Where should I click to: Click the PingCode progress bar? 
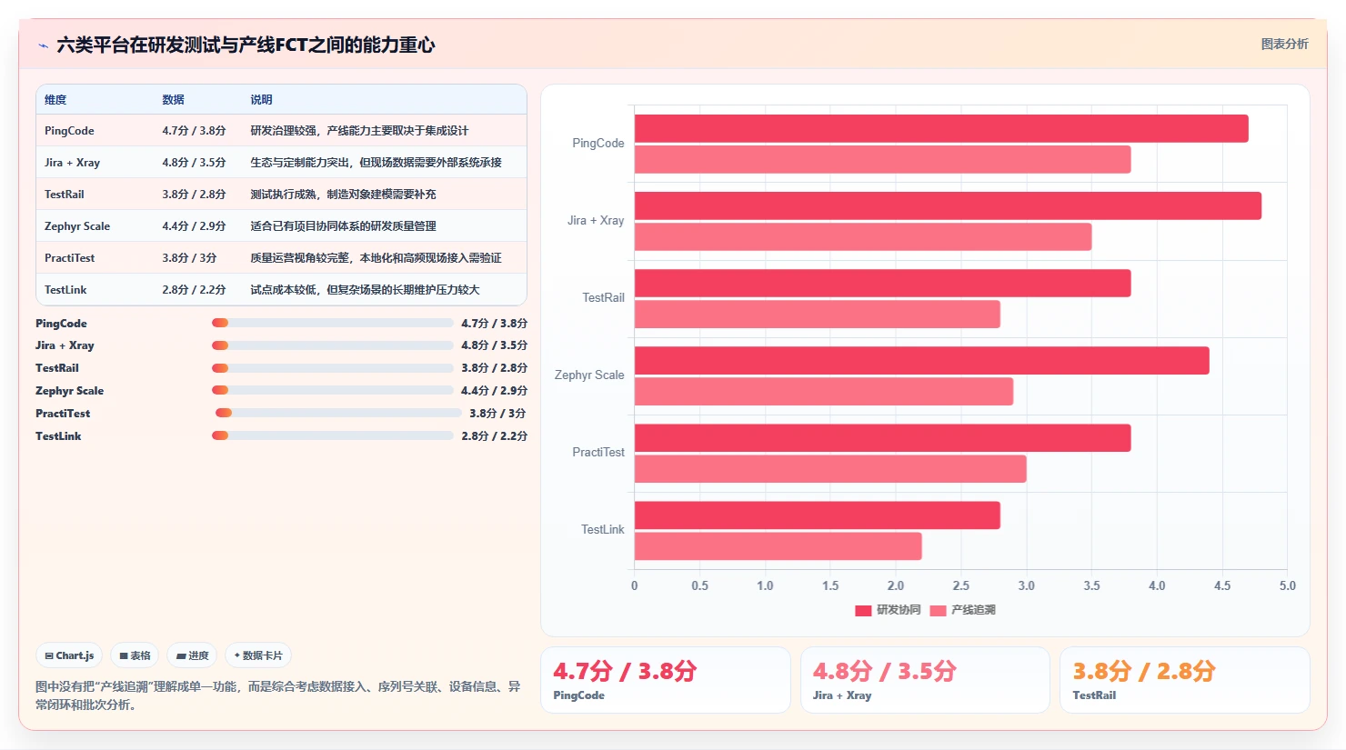tap(333, 323)
